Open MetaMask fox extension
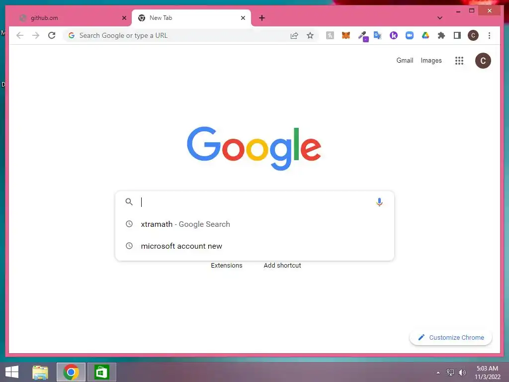509x382 pixels. tap(346, 35)
